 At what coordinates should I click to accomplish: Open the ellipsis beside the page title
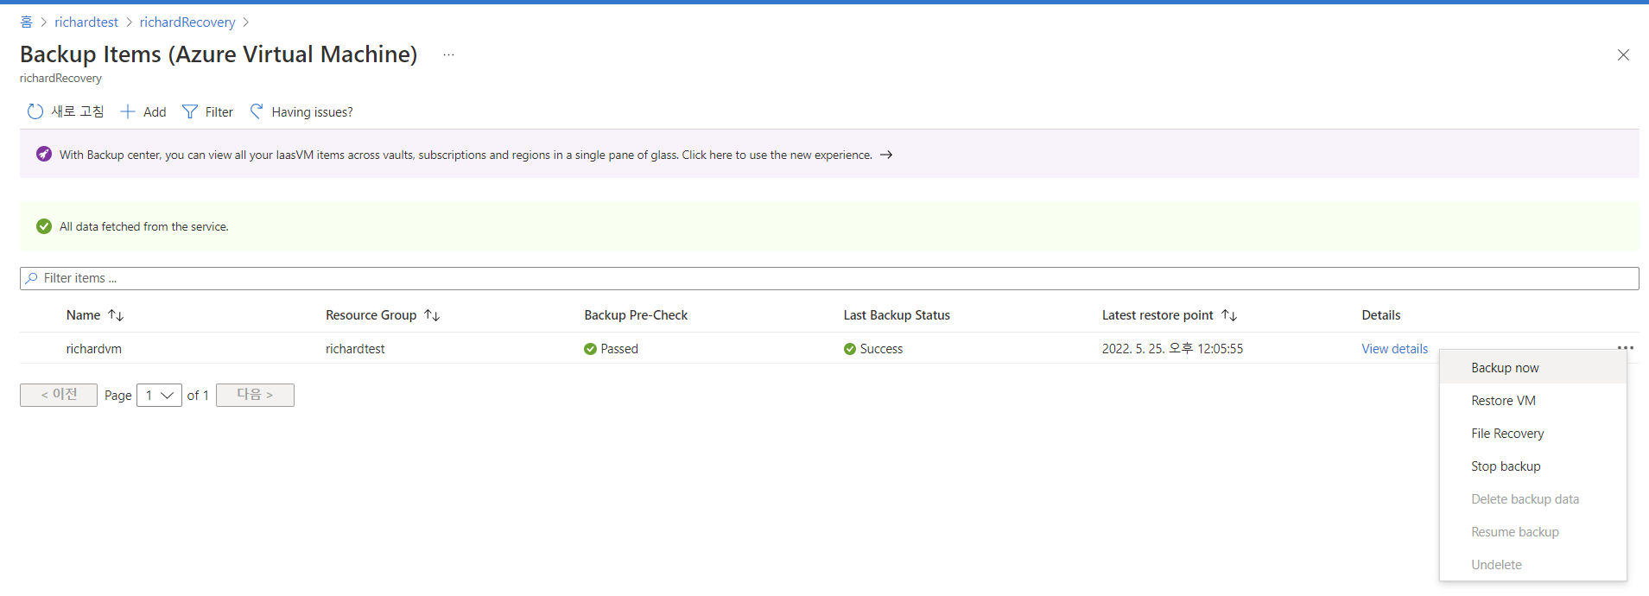448,54
